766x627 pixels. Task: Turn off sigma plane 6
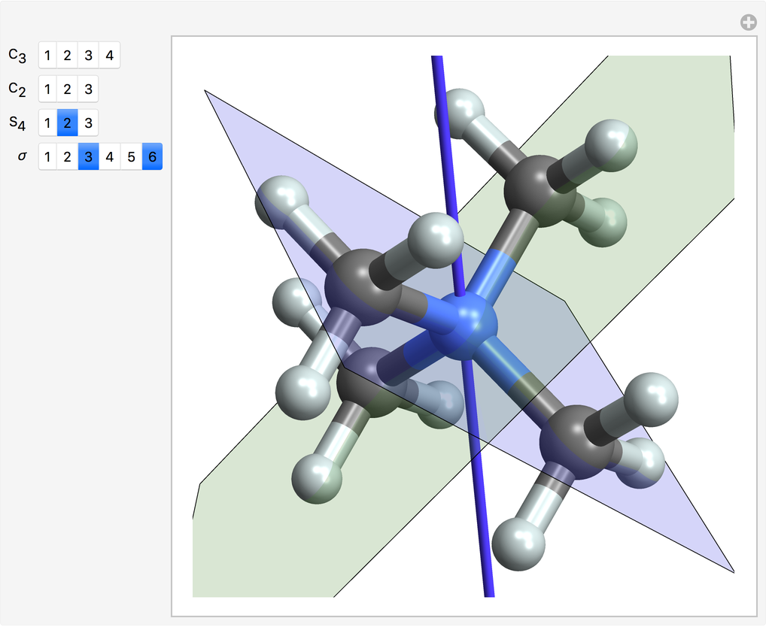click(x=152, y=157)
